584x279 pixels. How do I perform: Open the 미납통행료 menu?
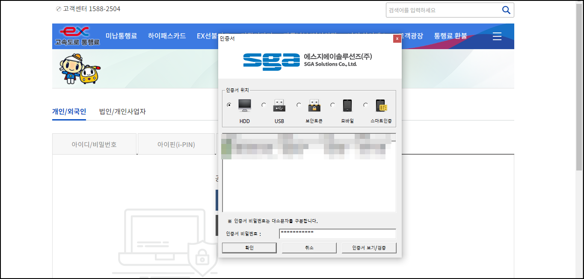(x=121, y=36)
